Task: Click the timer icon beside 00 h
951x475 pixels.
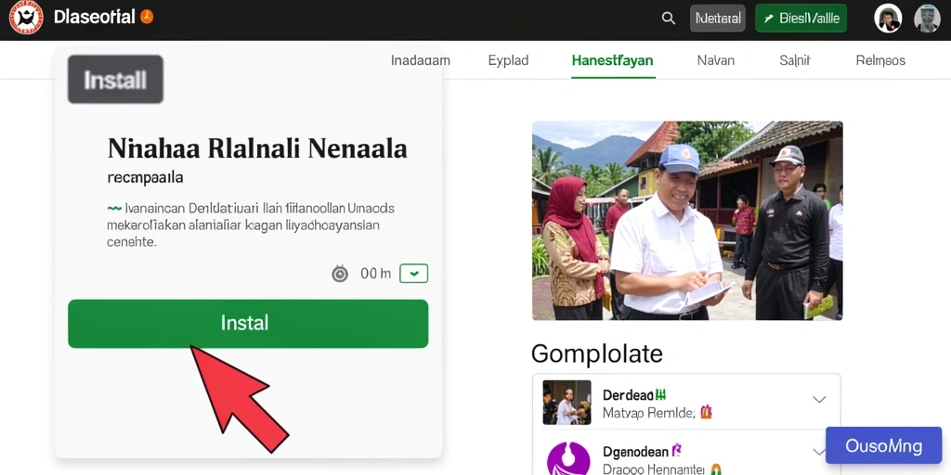Action: pos(340,274)
